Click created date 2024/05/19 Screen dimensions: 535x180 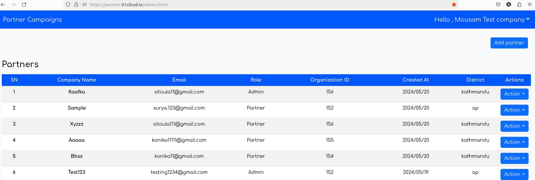(x=416, y=172)
